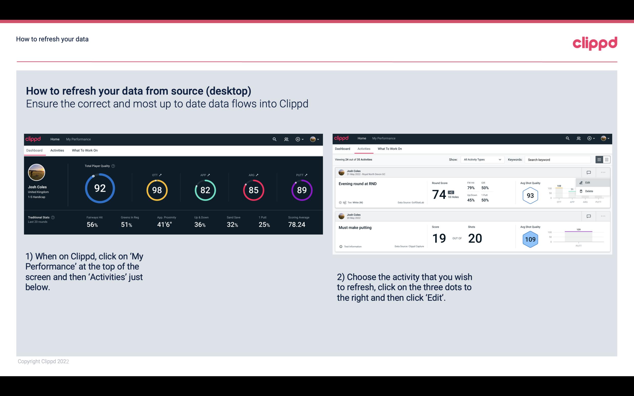
Task: Click the Edit pencil icon on activity
Action: click(582, 182)
